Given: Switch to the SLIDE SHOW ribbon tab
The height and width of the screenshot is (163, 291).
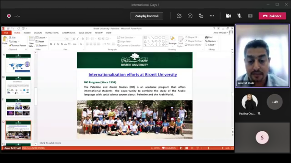Looking at the screenshot, I should 85,33.
